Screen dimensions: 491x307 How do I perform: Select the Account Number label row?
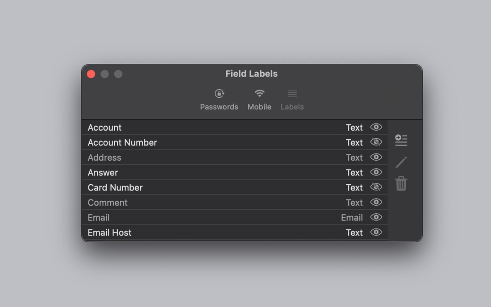click(x=235, y=142)
